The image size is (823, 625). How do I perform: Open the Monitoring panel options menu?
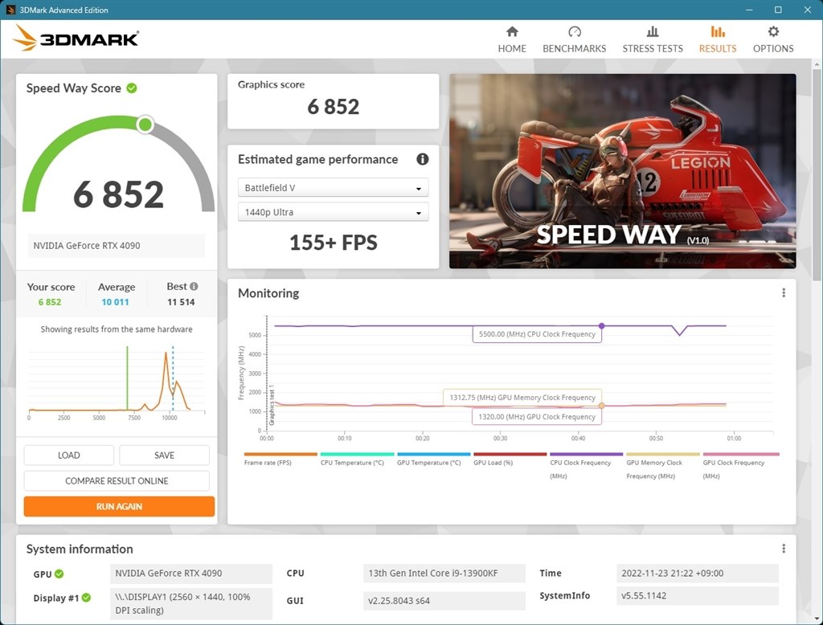(784, 293)
